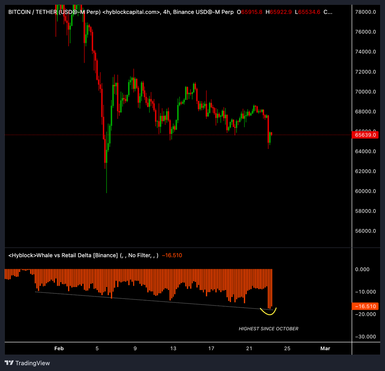This screenshot has width=385, height=371.
Task: Click the indicator legend value −16.510
Action: click(x=172, y=255)
